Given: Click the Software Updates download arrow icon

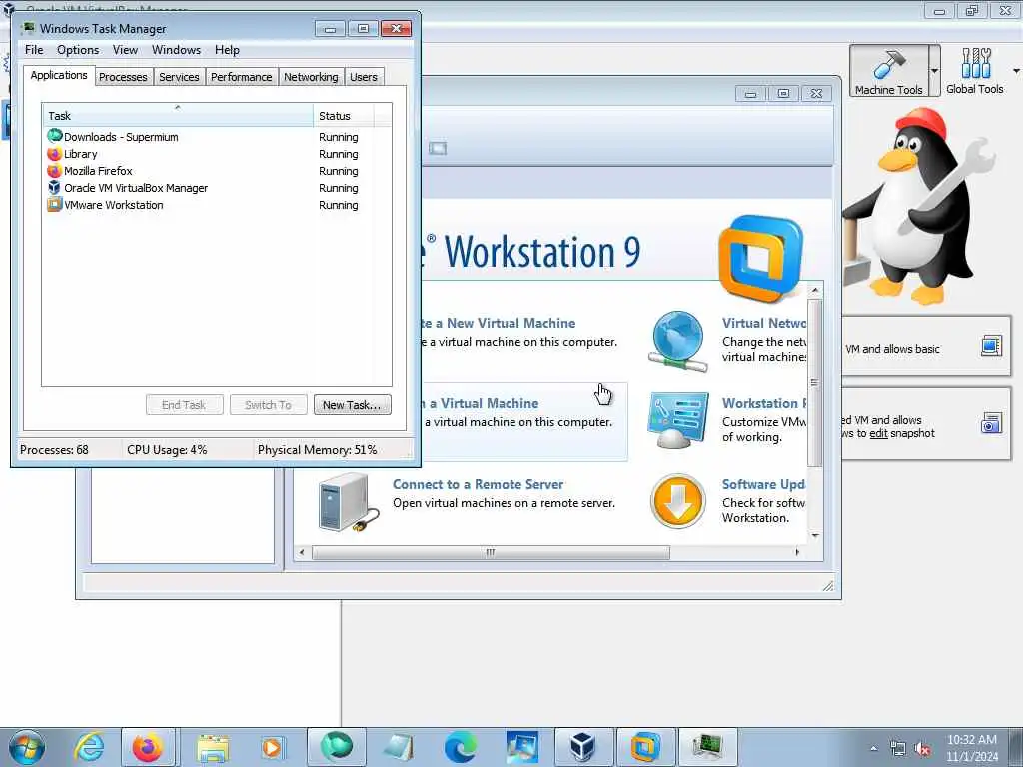Looking at the screenshot, I should point(678,501).
